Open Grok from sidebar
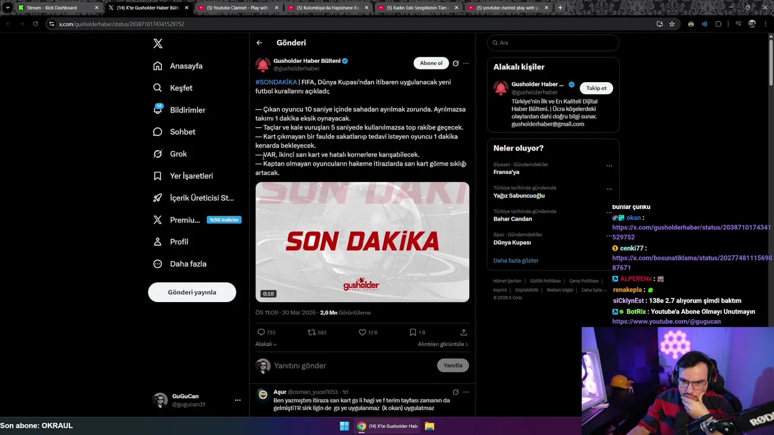This screenshot has height=435, width=774. coord(170,154)
